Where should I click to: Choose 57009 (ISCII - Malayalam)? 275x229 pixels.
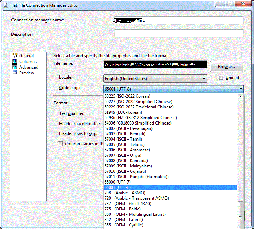(x=171, y=166)
